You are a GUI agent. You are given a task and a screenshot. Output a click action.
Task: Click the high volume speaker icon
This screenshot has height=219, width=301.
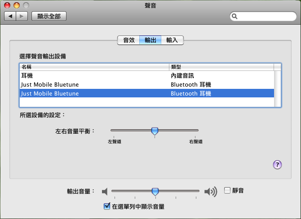pyautogui.click(x=211, y=192)
